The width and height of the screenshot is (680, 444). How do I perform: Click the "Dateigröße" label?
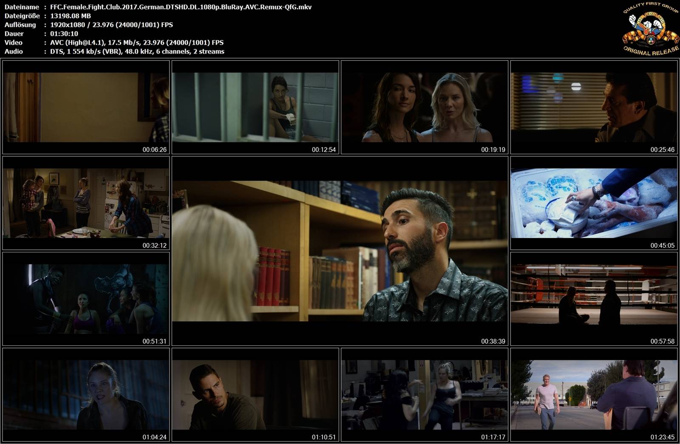[22, 16]
